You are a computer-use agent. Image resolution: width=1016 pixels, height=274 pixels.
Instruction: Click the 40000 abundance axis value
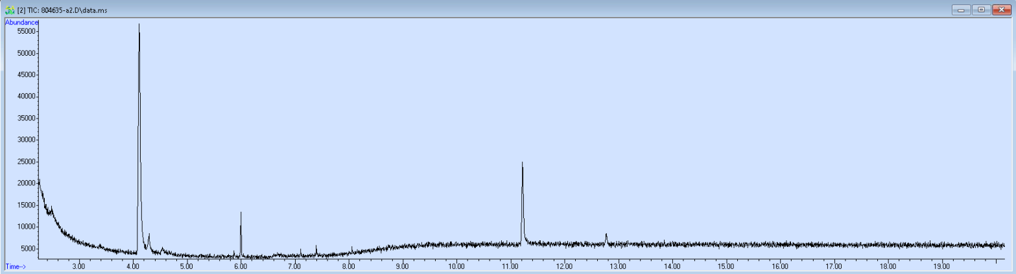point(25,97)
